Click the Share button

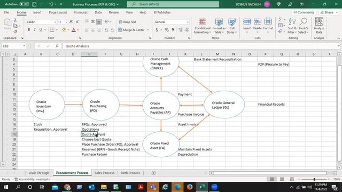coord(329,12)
